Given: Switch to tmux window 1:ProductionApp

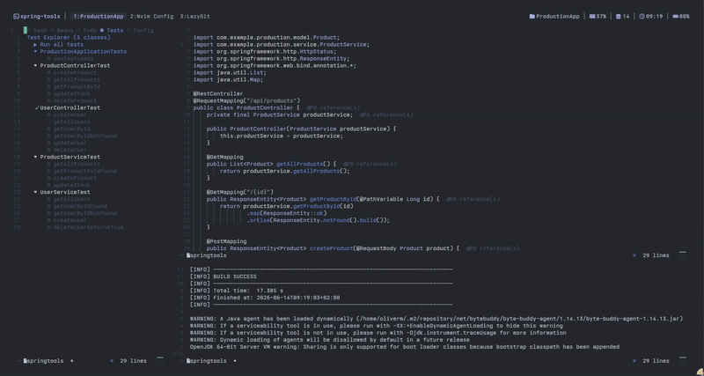Looking at the screenshot, I should 99,17.
